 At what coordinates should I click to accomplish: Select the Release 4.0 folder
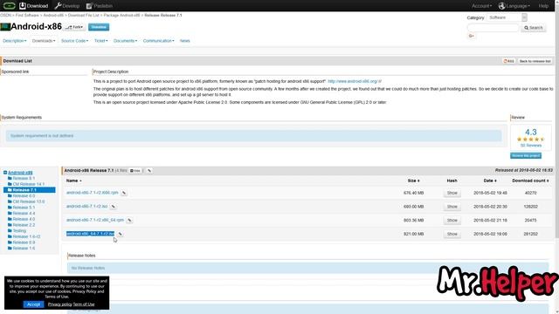pos(24,219)
